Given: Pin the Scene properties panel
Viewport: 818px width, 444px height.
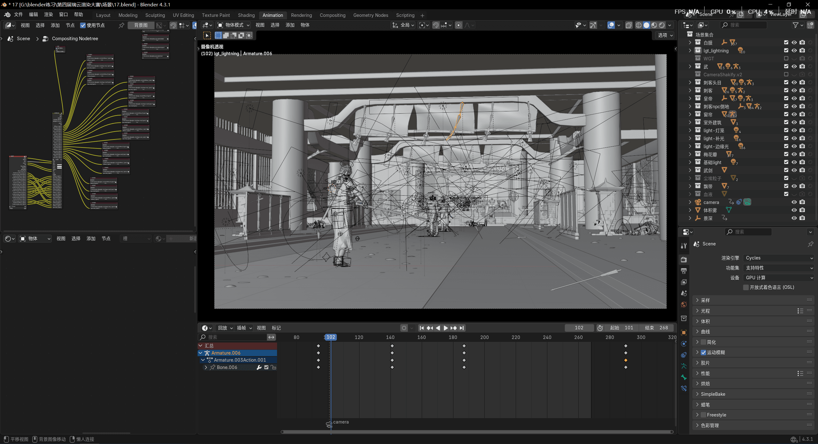Looking at the screenshot, I should 811,244.
